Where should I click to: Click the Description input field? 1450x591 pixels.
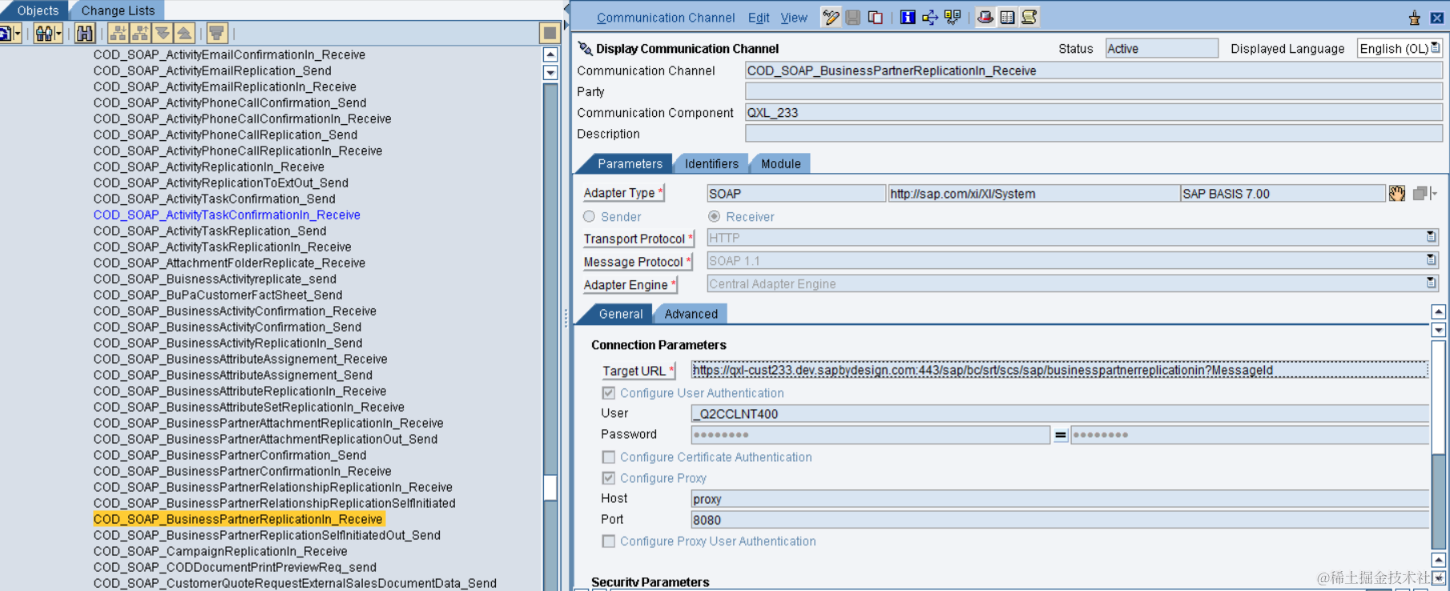(1094, 134)
